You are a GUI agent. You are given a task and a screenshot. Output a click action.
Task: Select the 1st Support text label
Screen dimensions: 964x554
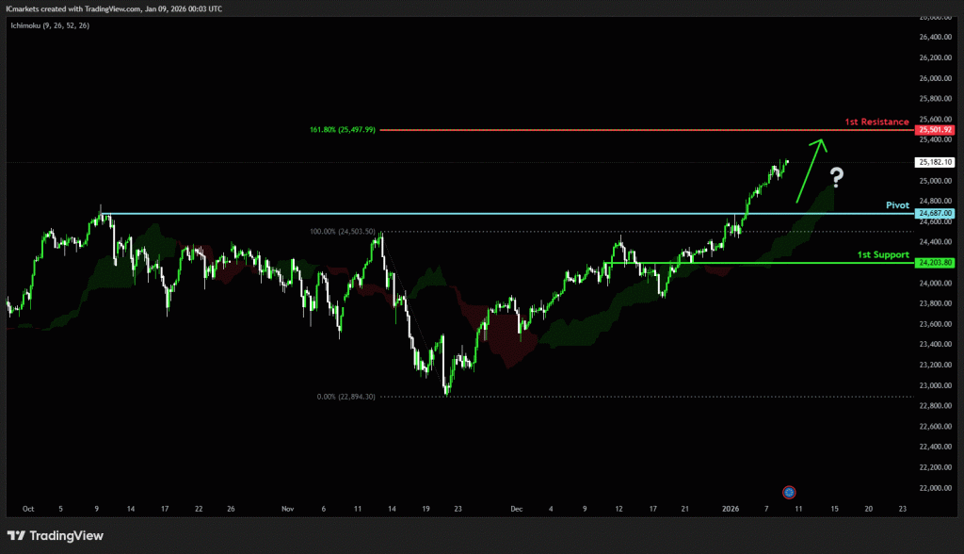coord(882,254)
